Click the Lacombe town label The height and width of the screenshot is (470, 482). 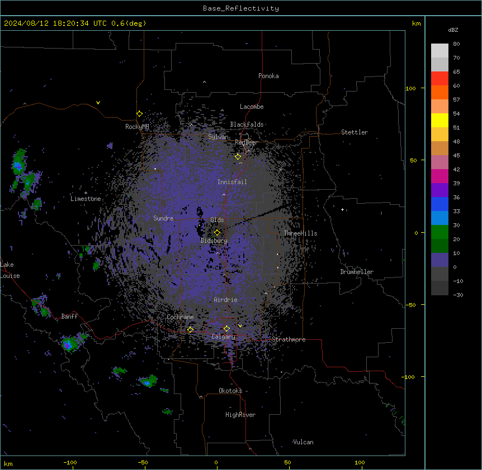click(x=252, y=107)
